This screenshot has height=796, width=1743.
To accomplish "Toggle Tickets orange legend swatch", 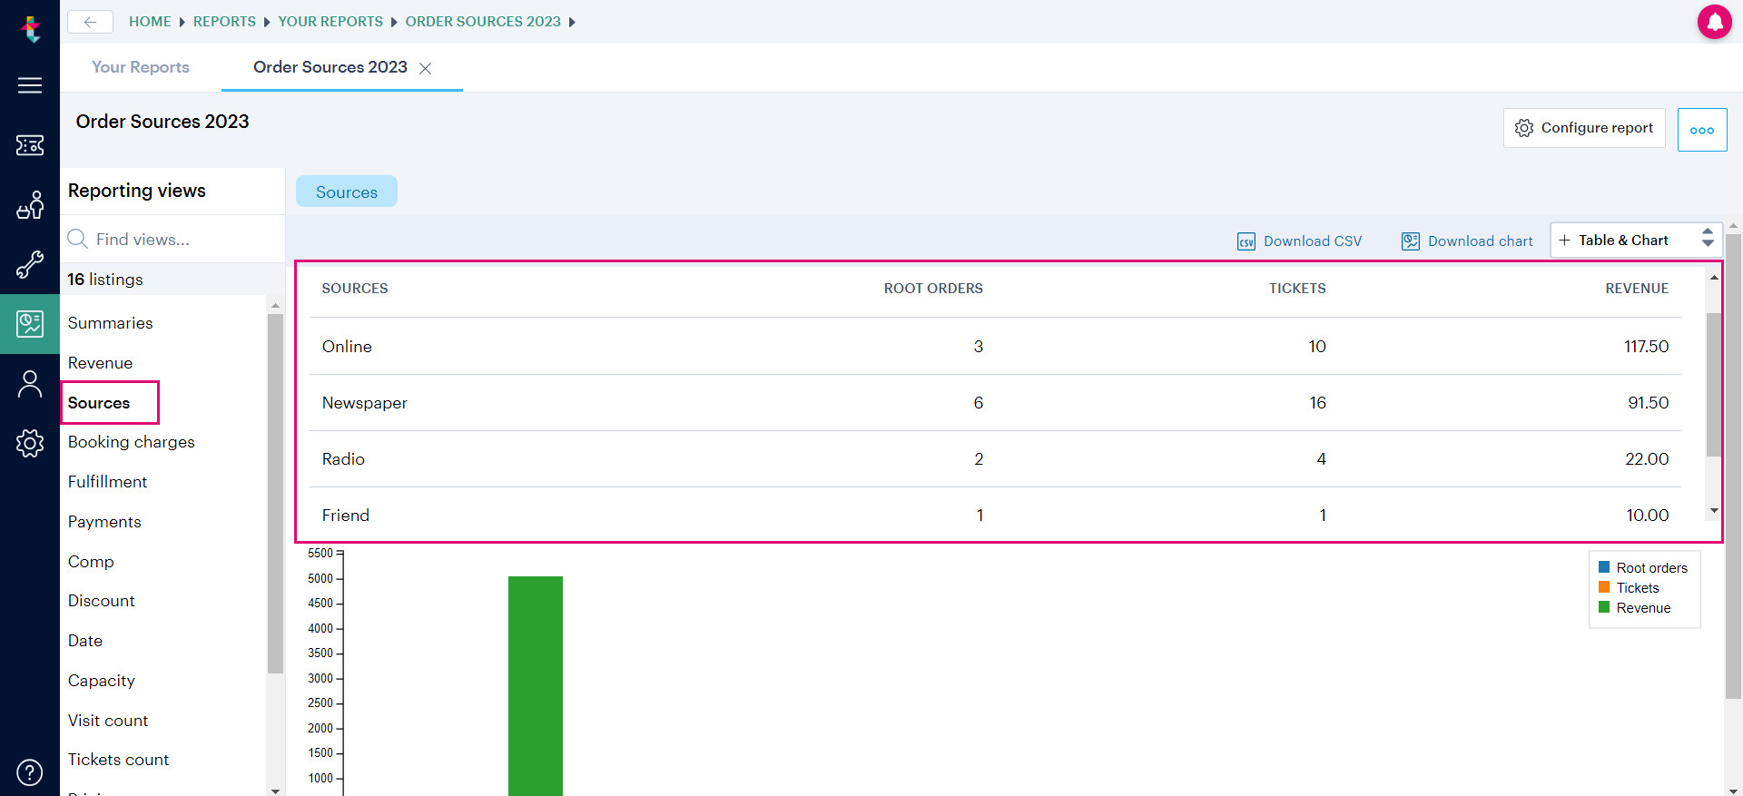I will [1604, 587].
